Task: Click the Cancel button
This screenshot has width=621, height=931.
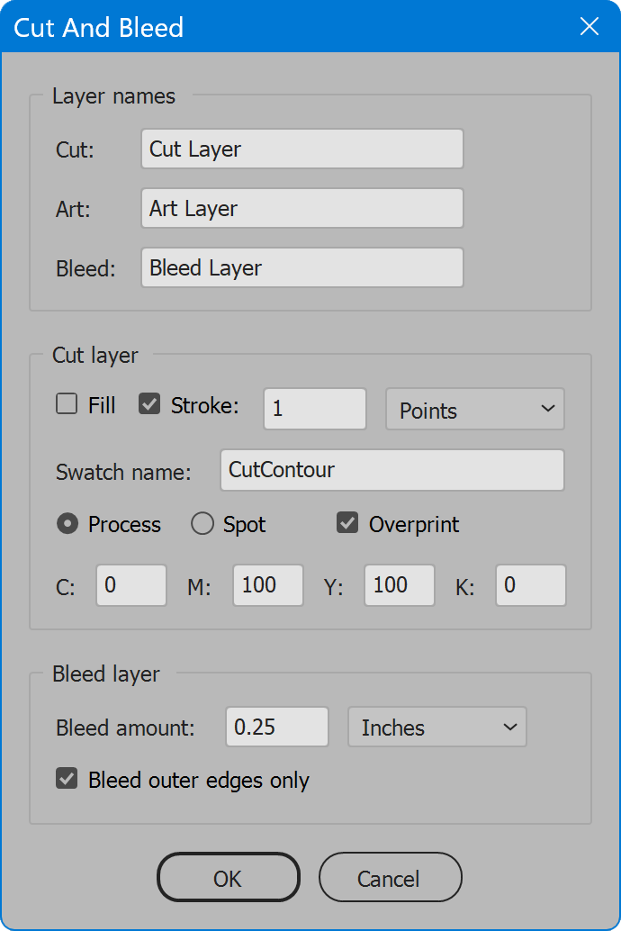Action: tap(390, 878)
